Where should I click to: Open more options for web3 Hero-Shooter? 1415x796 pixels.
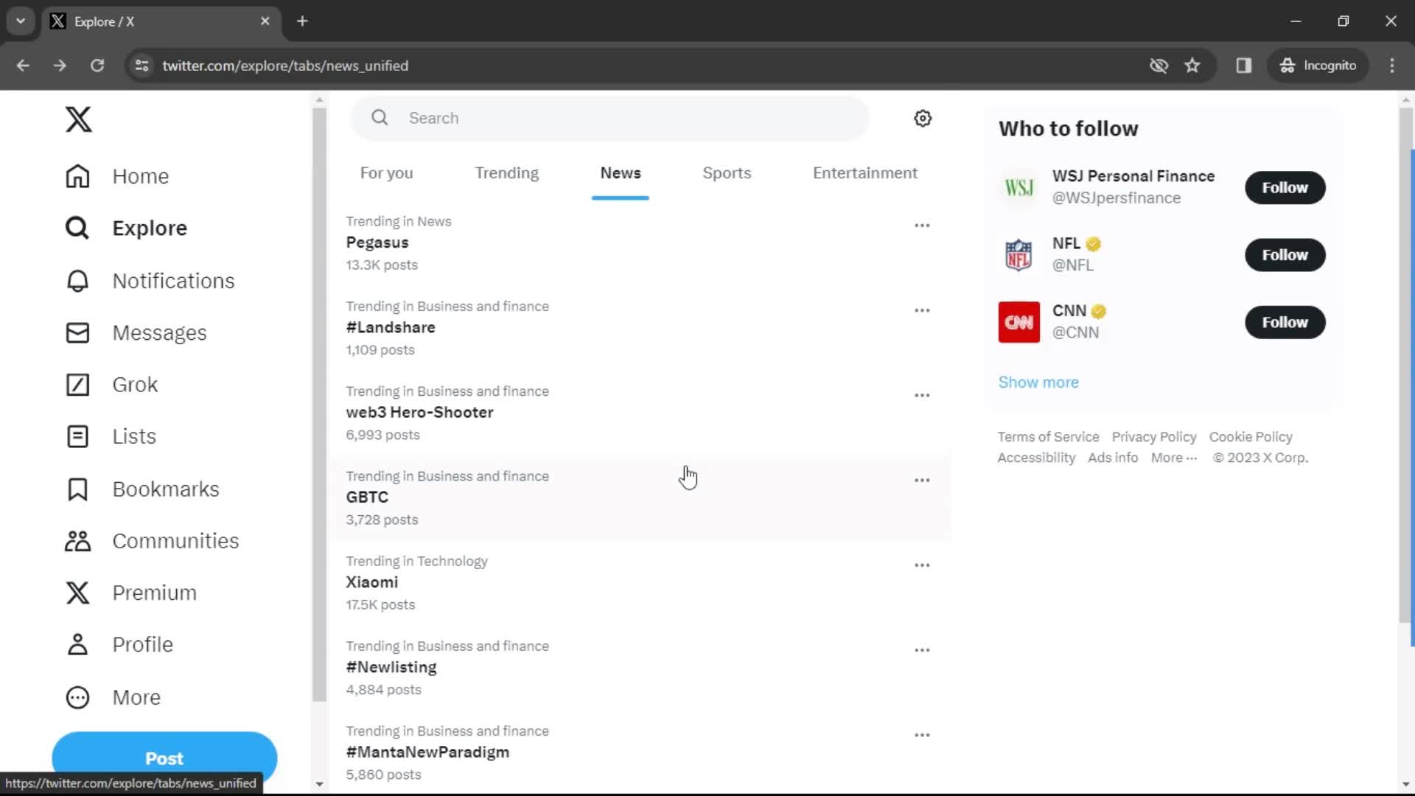922,396
